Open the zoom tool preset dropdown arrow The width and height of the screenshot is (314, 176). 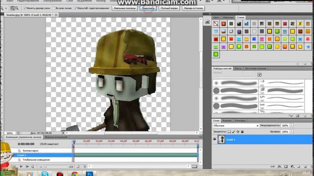[x=6, y=9]
